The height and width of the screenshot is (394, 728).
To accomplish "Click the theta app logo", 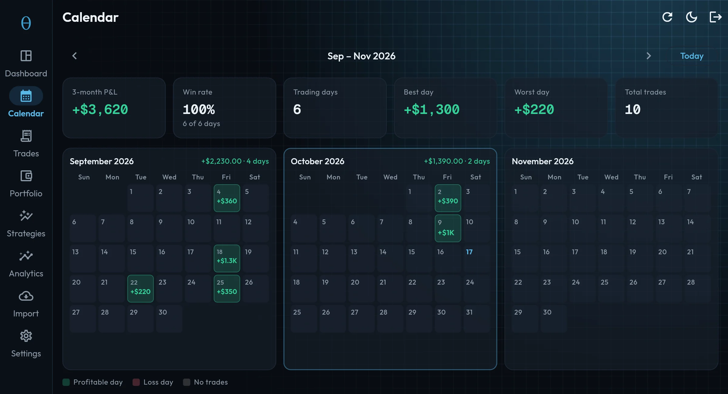I will [x=26, y=23].
